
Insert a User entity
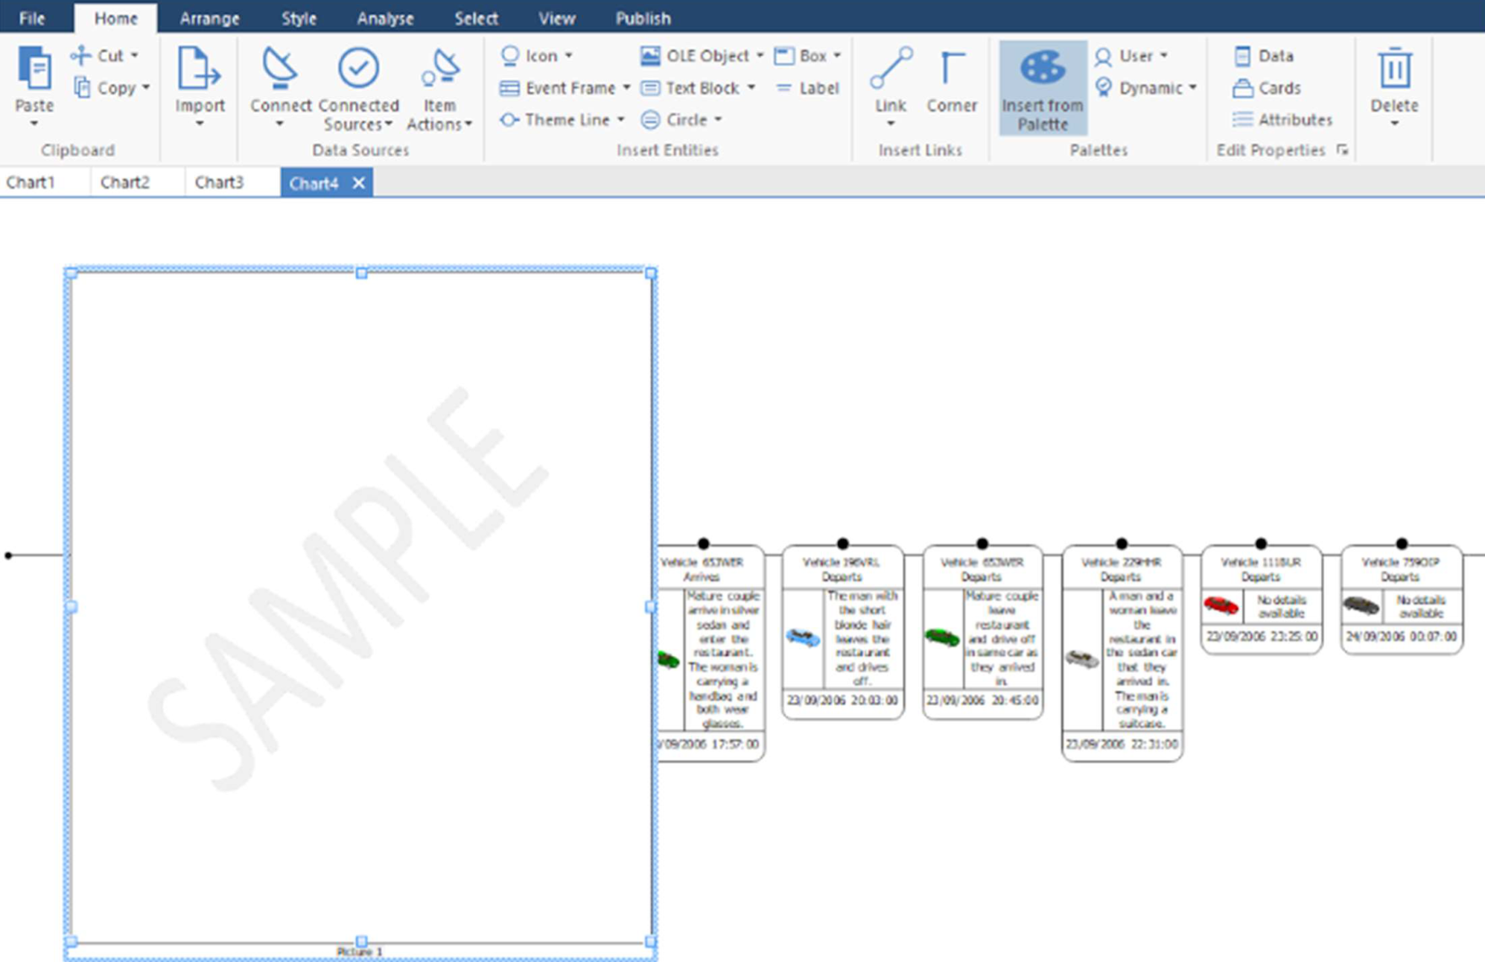1128,54
